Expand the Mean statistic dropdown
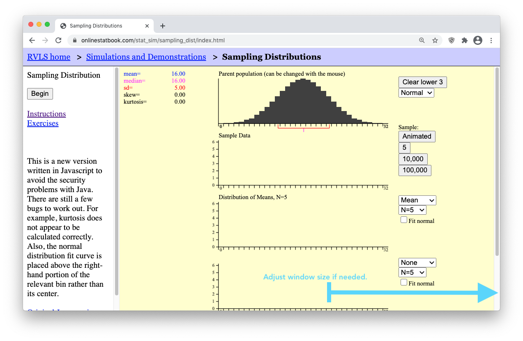The image size is (523, 341). tap(417, 200)
